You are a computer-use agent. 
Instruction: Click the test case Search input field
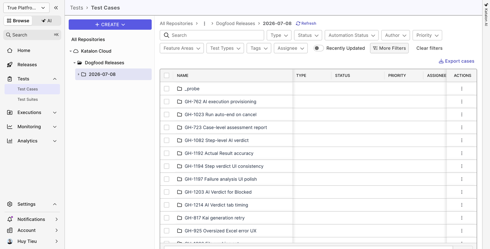(x=212, y=35)
